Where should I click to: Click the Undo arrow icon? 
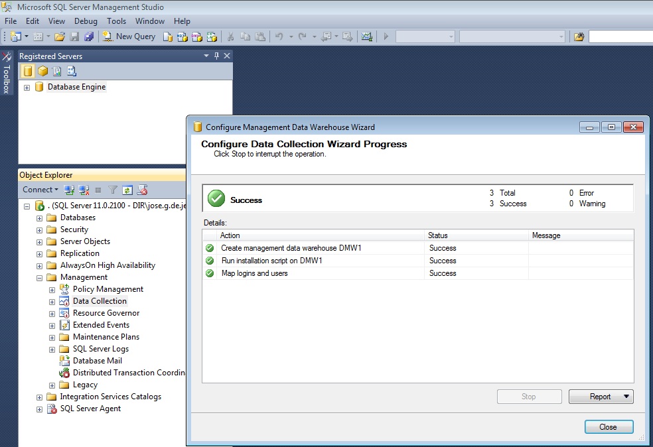[x=279, y=36]
